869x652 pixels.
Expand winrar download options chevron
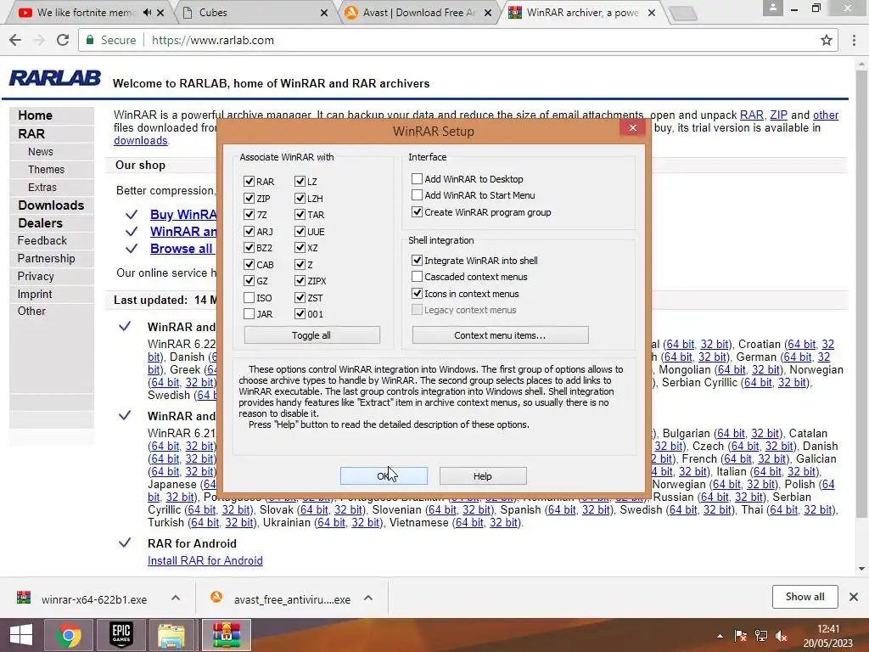coord(176,598)
